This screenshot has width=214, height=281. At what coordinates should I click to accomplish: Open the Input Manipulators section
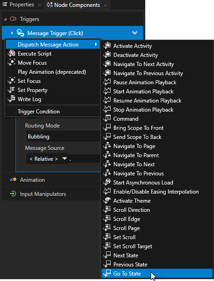(x=51, y=194)
